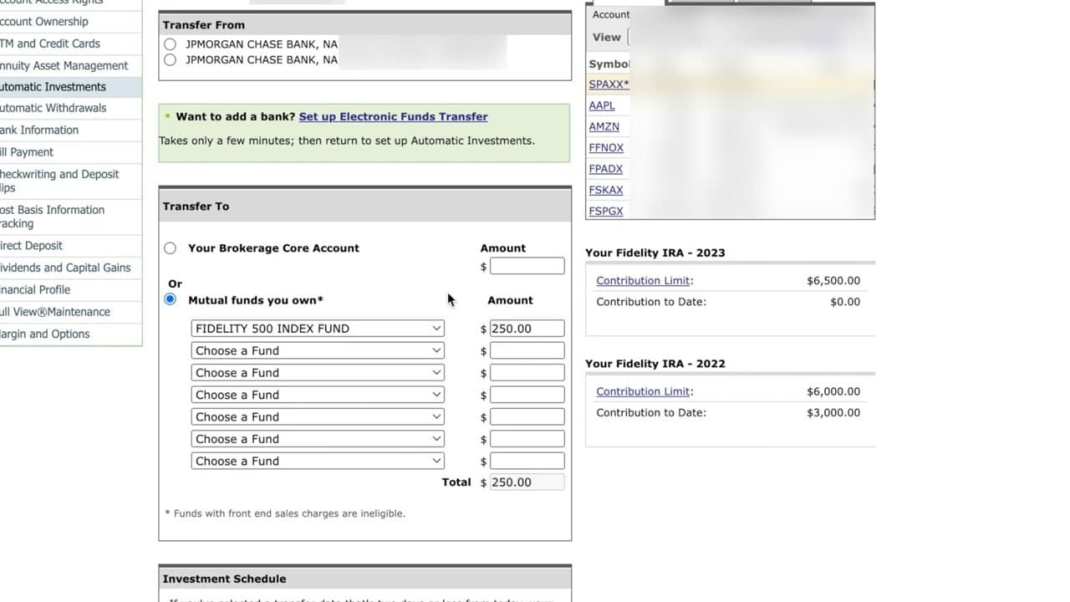Viewport: 1070px width, 602px height.
Task: Click the Brokerage Core Account amount field
Action: [x=527, y=266]
